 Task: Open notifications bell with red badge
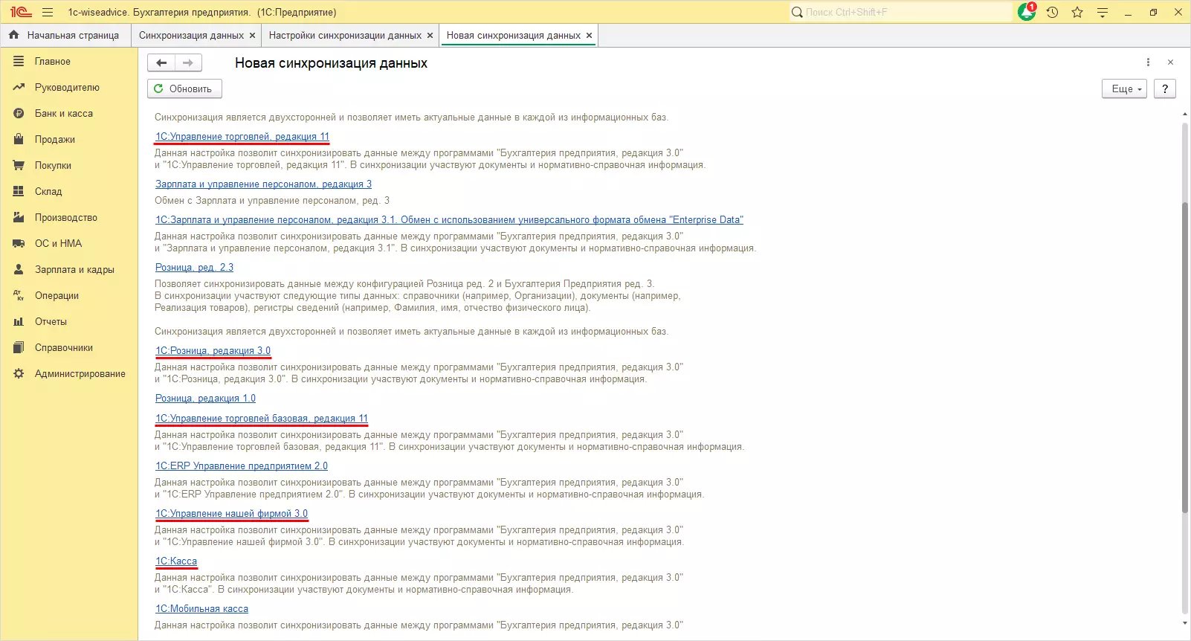coord(1027,12)
